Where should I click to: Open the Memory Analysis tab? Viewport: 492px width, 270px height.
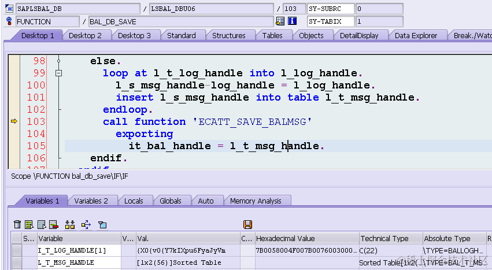256,201
